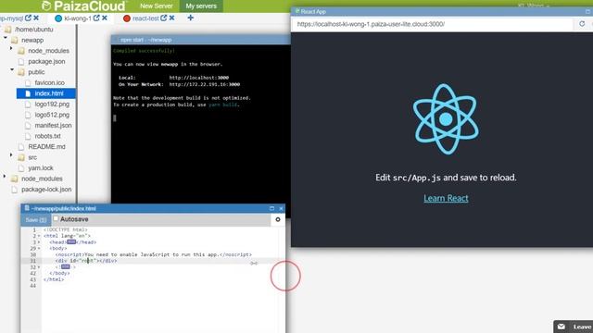Screen dimensions: 593x333
Task: Open logo192.png file
Action: [x=52, y=104]
